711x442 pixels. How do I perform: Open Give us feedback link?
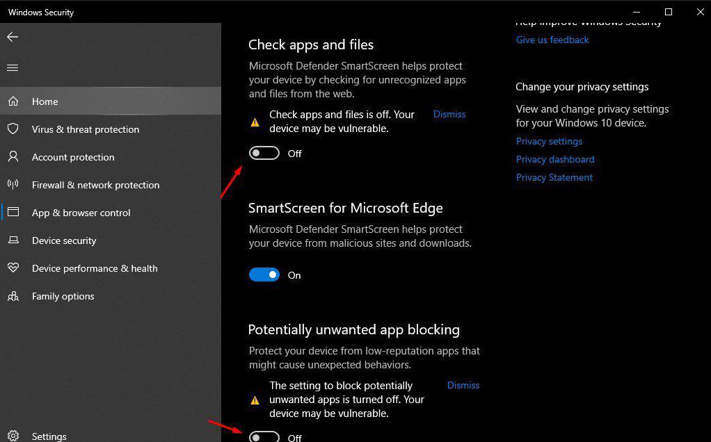552,40
